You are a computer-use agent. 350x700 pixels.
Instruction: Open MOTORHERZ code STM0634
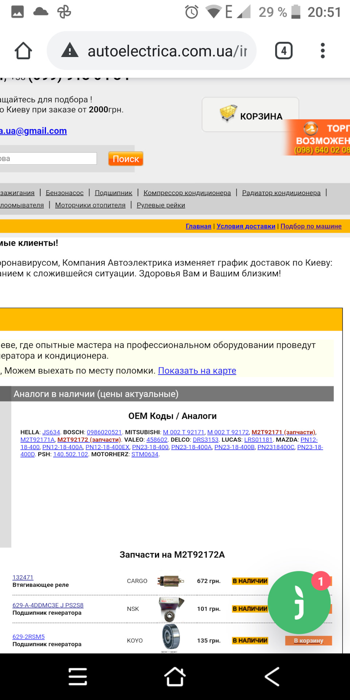145,454
